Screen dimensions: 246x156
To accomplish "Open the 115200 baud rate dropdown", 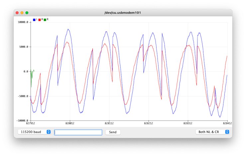I will coord(34,132).
